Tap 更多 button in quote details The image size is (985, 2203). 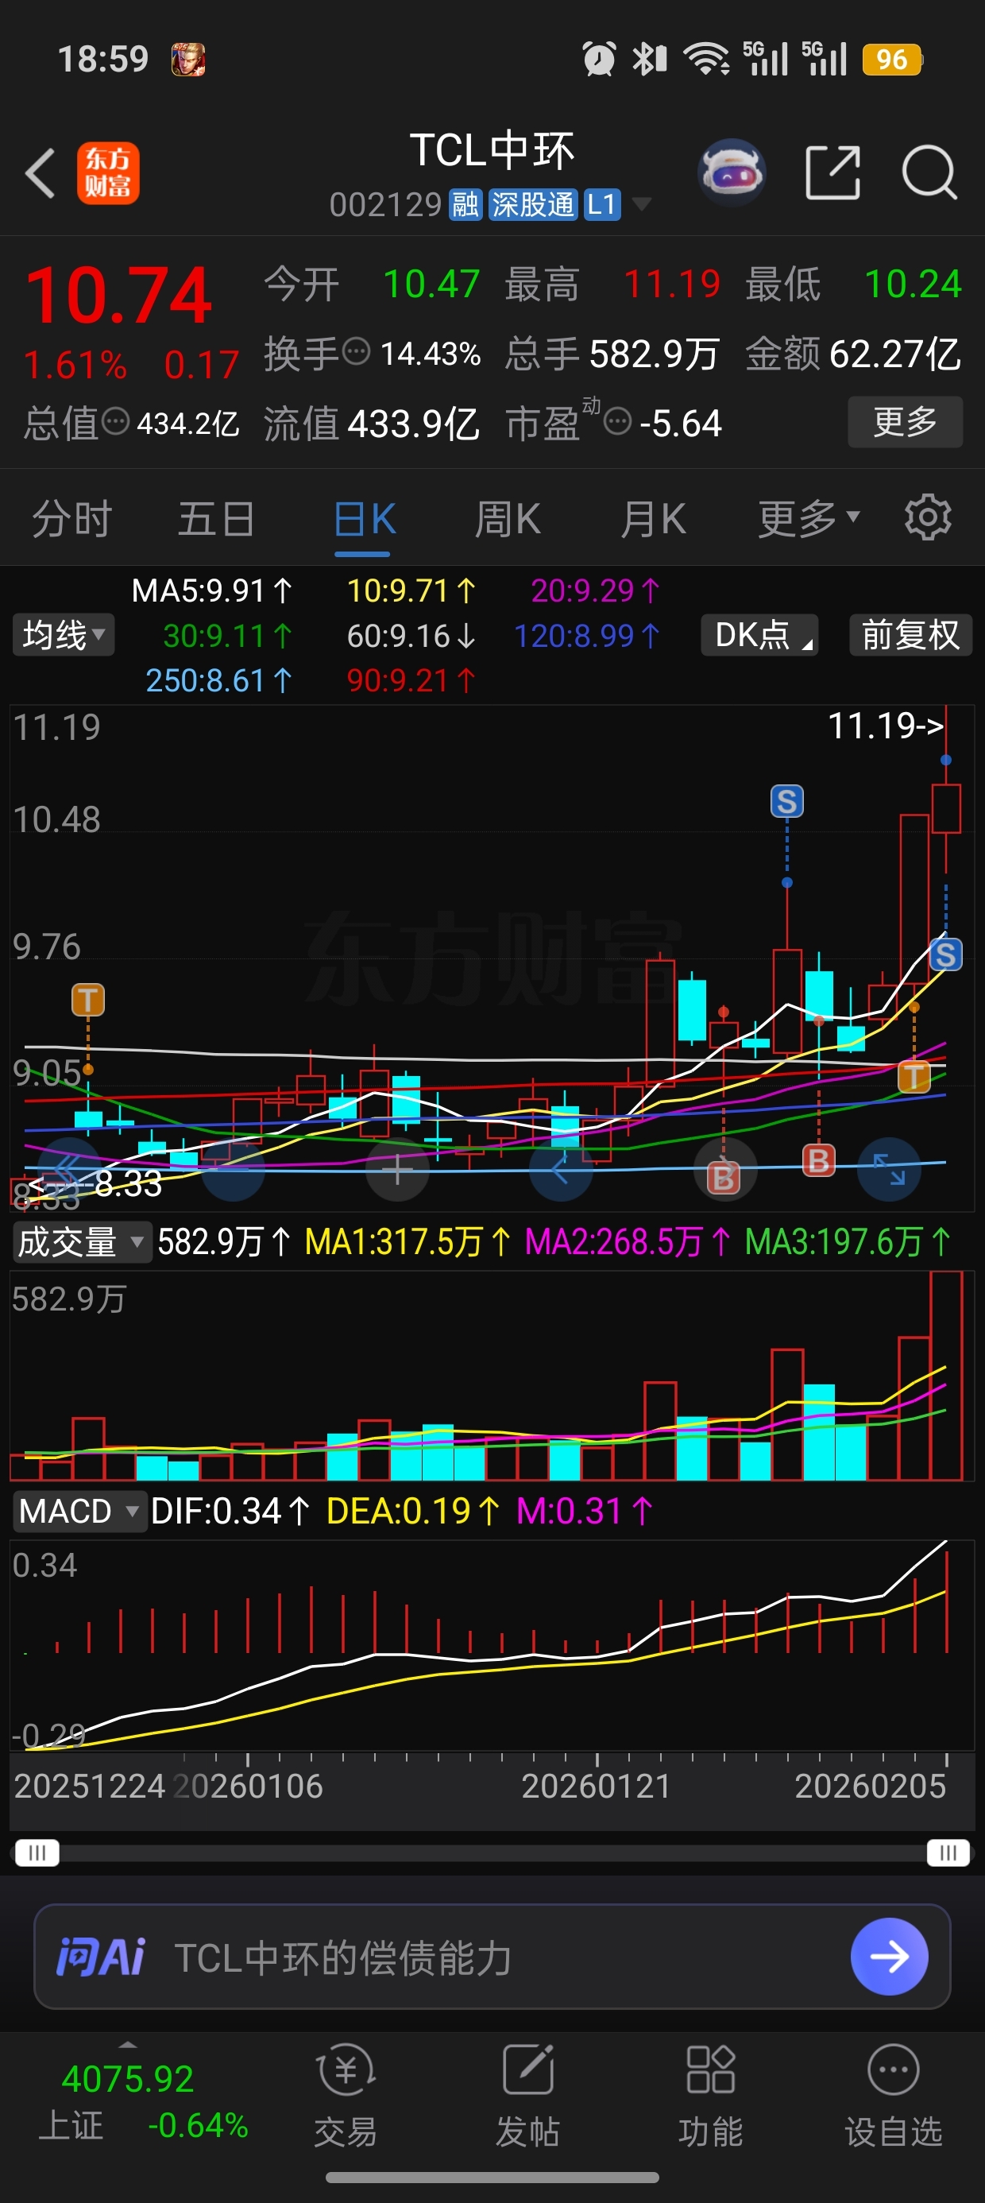905,422
